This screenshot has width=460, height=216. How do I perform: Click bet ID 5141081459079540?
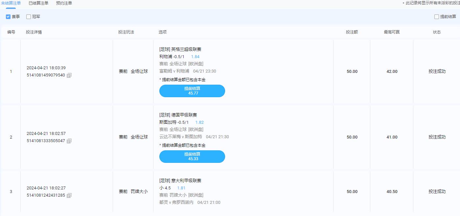[x=46, y=75]
